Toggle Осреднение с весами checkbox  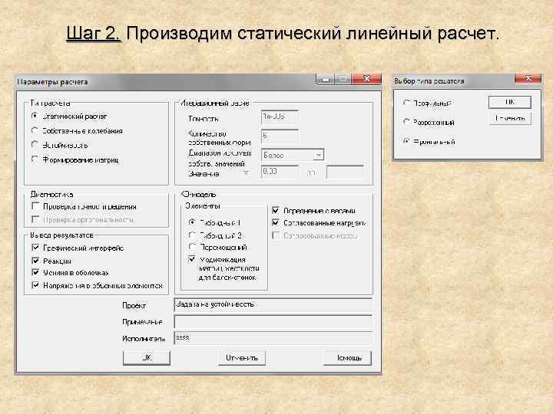(x=276, y=210)
